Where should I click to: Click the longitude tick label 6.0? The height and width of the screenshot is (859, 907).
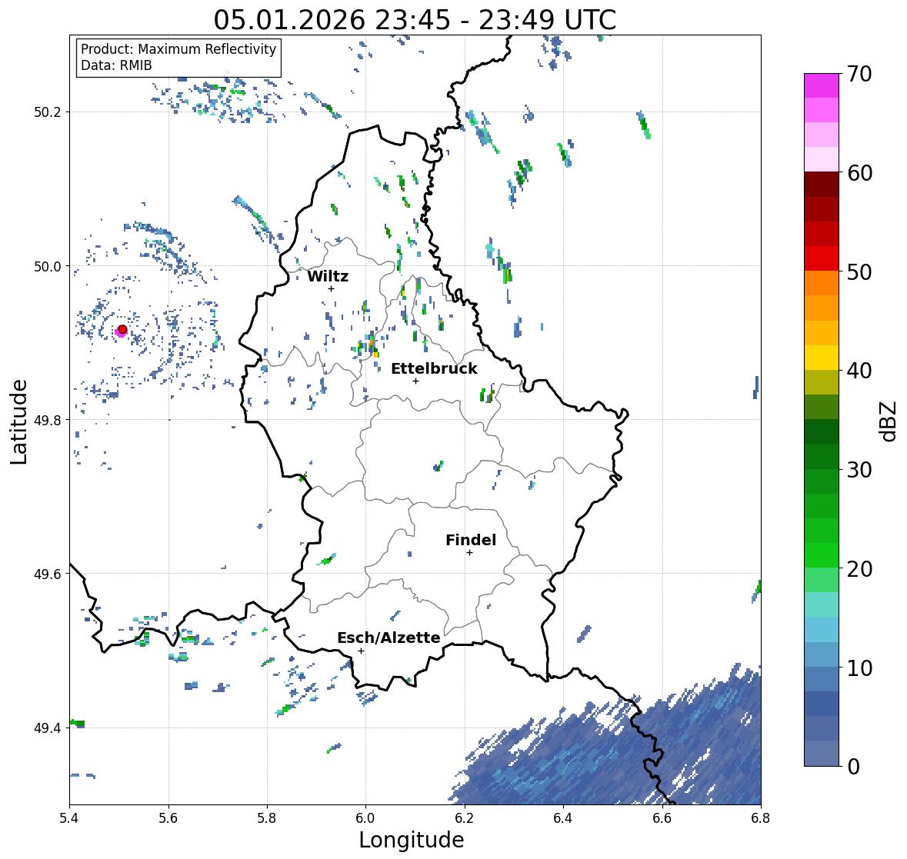(x=365, y=818)
